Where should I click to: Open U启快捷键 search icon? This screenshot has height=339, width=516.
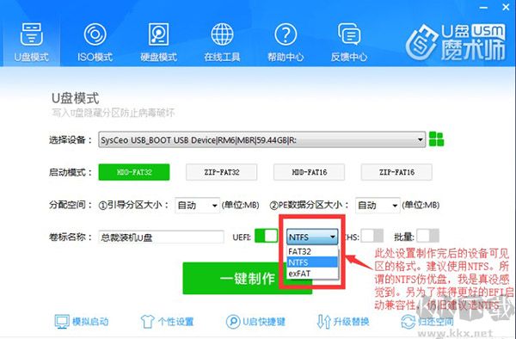click(233, 322)
